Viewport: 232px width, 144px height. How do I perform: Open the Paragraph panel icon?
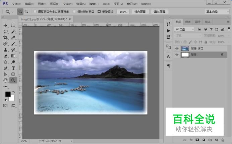169,66
